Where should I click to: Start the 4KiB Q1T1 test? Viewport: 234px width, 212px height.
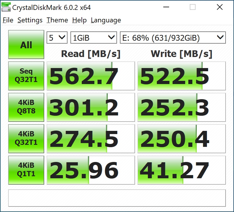pyautogui.click(x=26, y=170)
